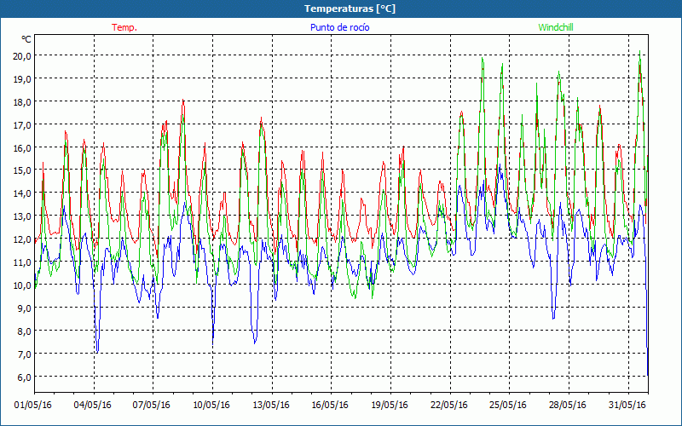Click the 16/05/16 date label
Image resolution: width=682 pixels, height=426 pixels.
point(330,406)
